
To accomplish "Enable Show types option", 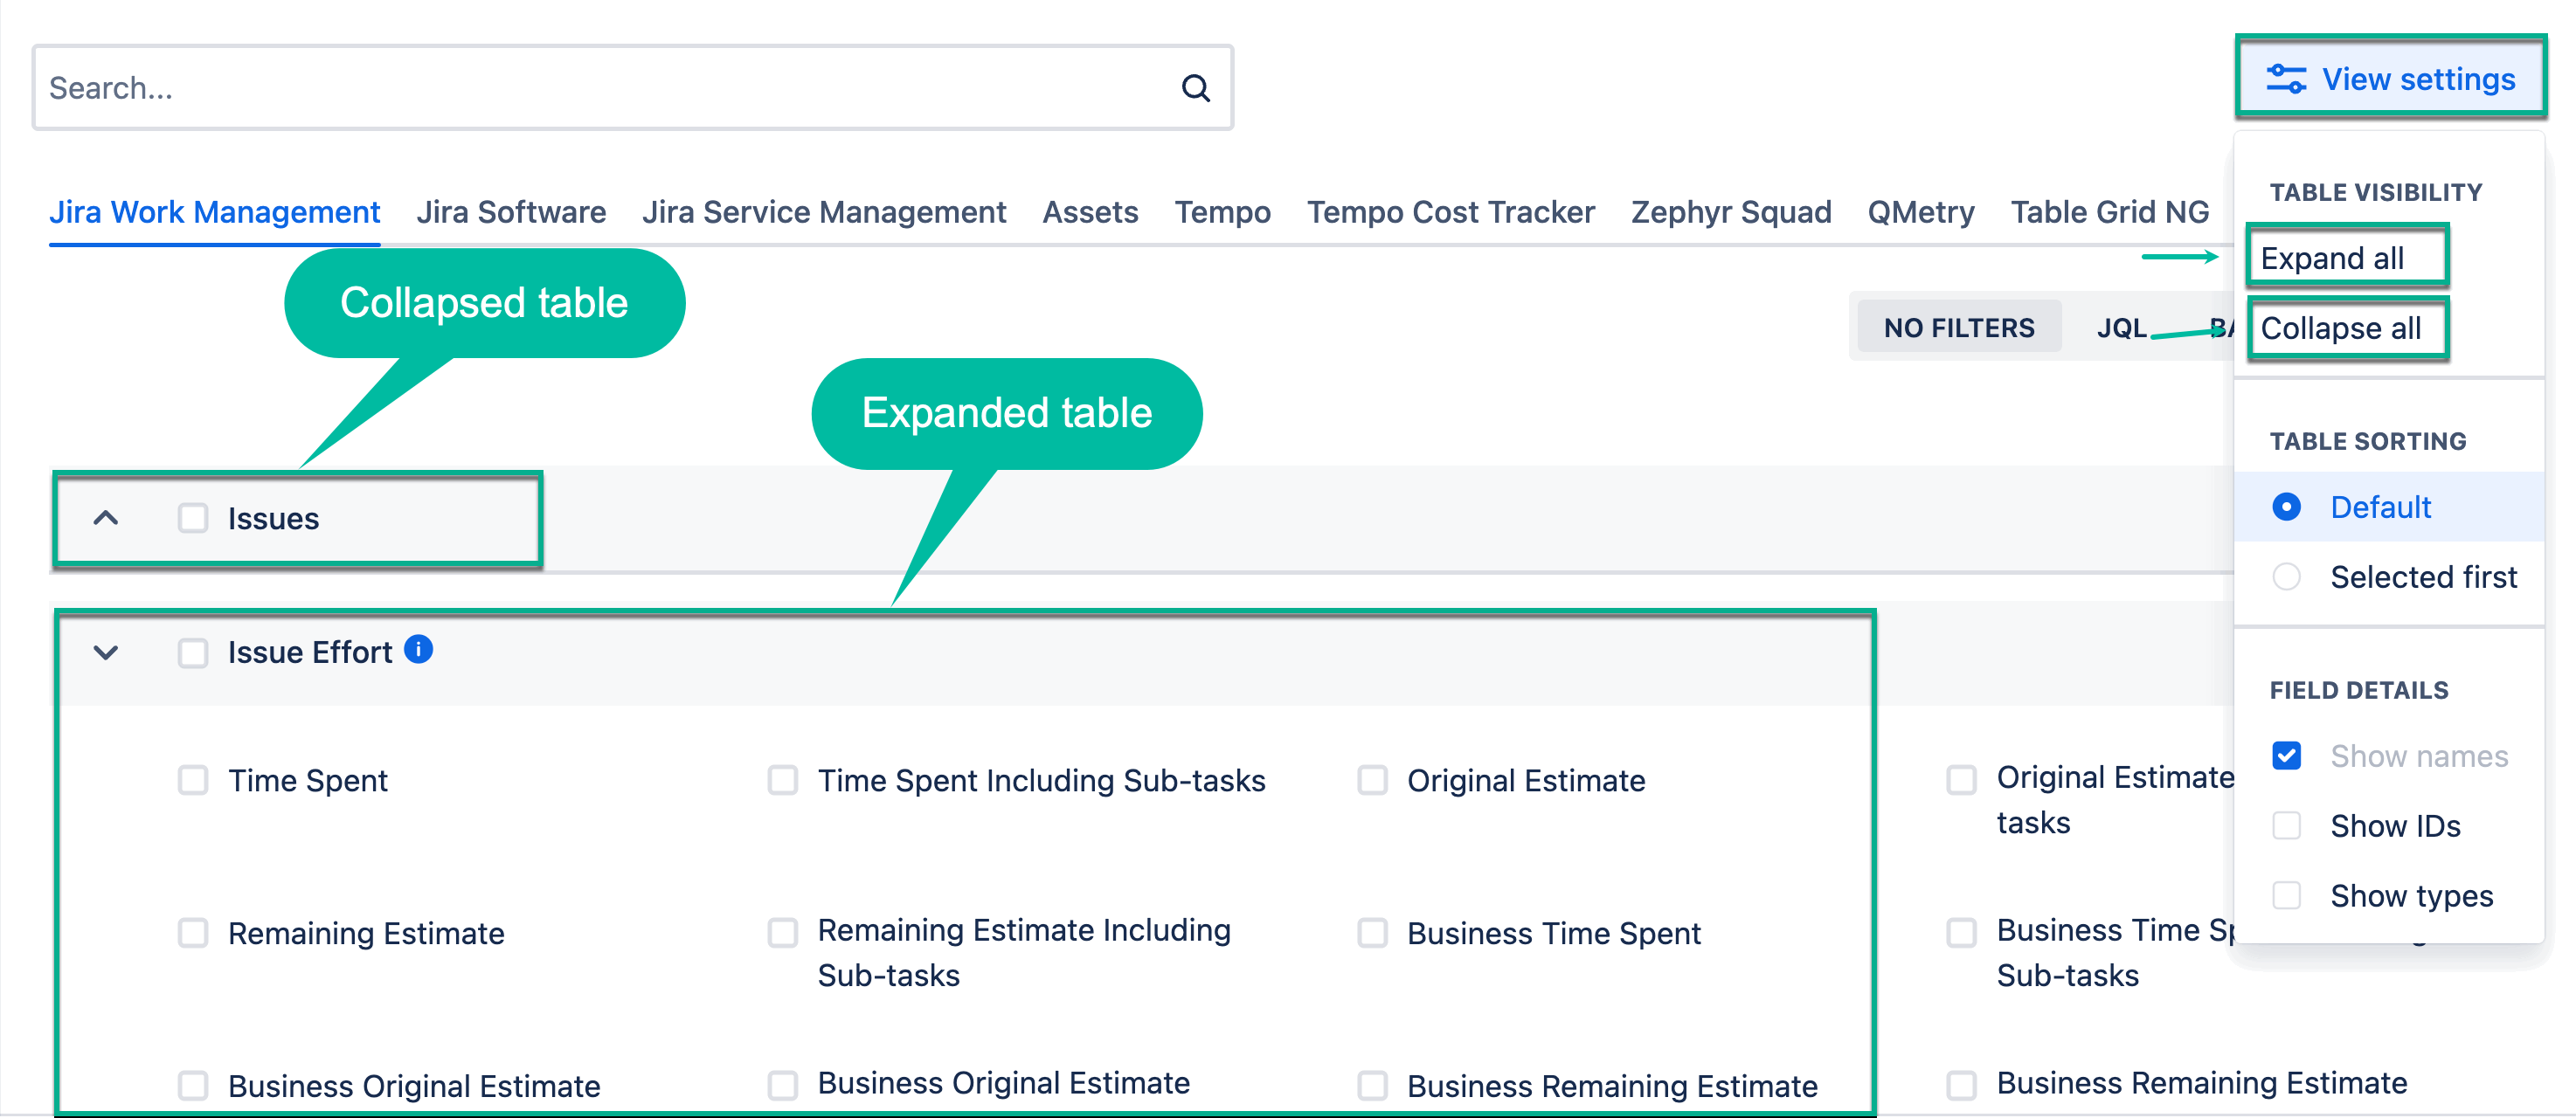I will click(2286, 896).
